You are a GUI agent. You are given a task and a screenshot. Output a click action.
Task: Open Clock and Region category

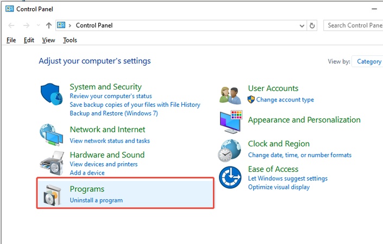coord(279,144)
